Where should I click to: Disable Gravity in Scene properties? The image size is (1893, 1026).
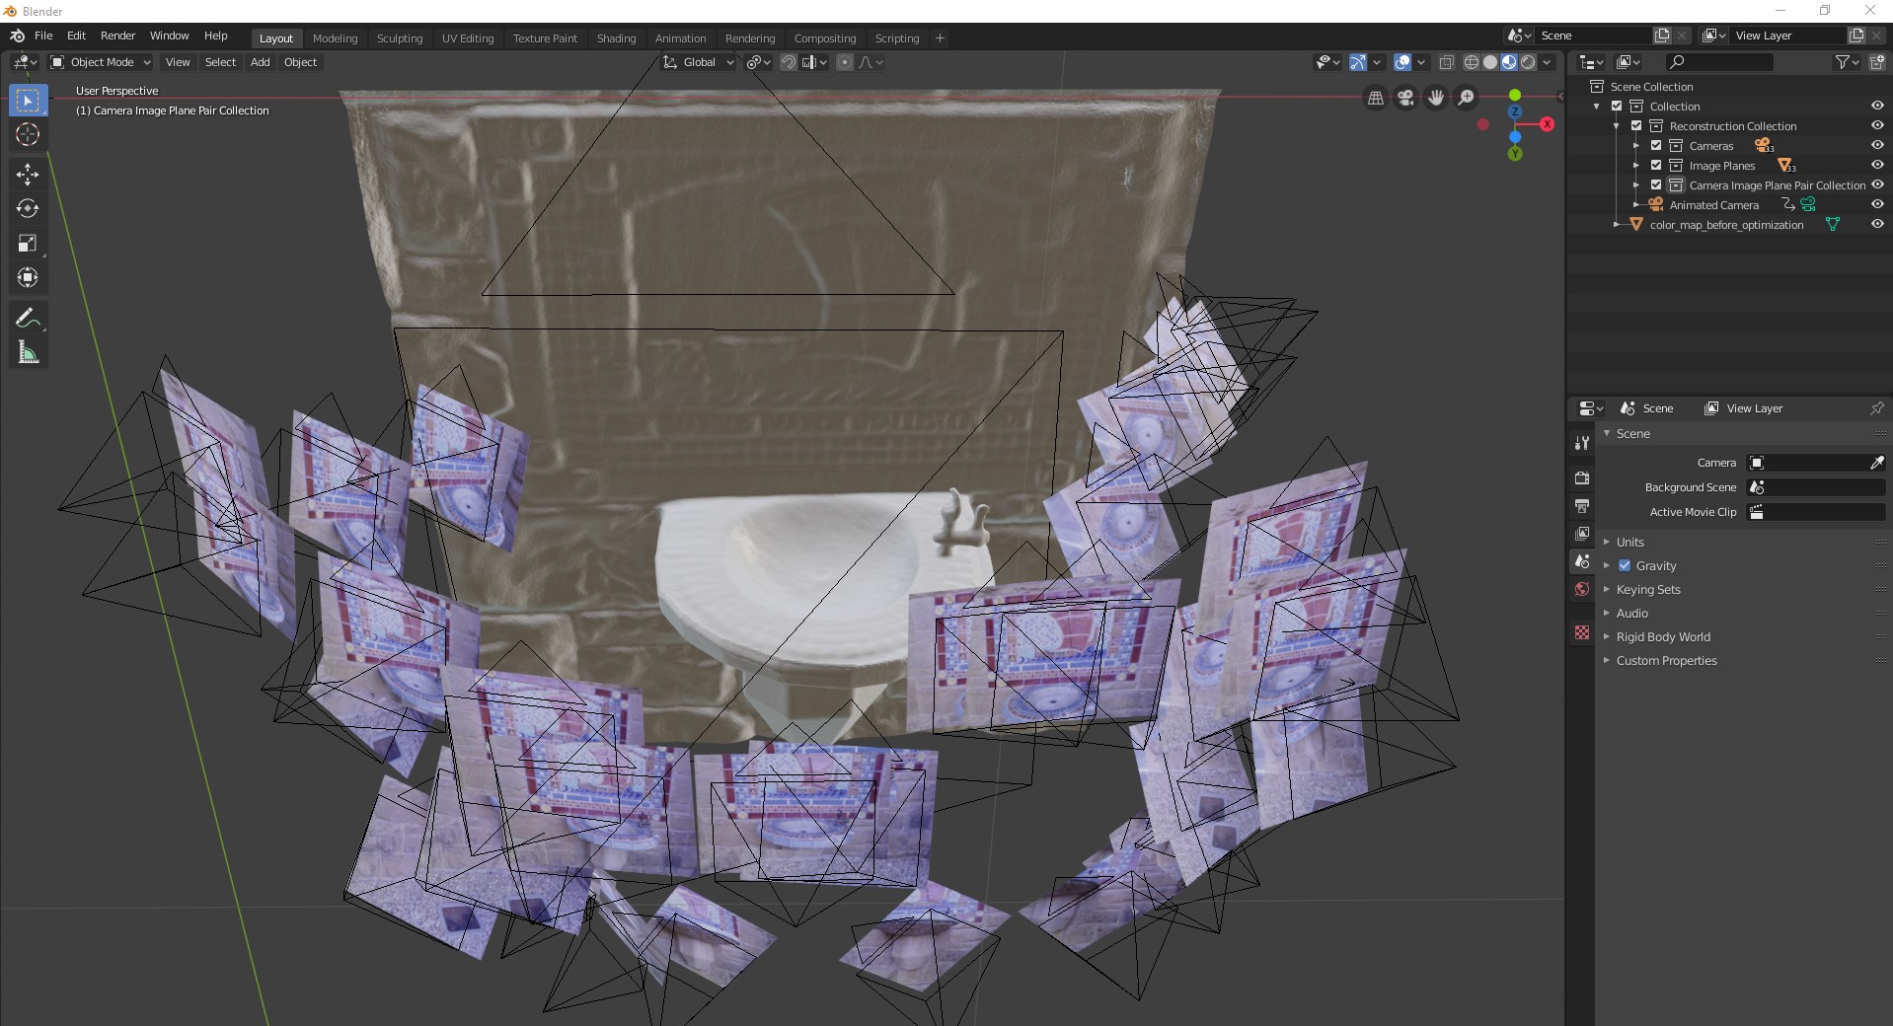1625,565
